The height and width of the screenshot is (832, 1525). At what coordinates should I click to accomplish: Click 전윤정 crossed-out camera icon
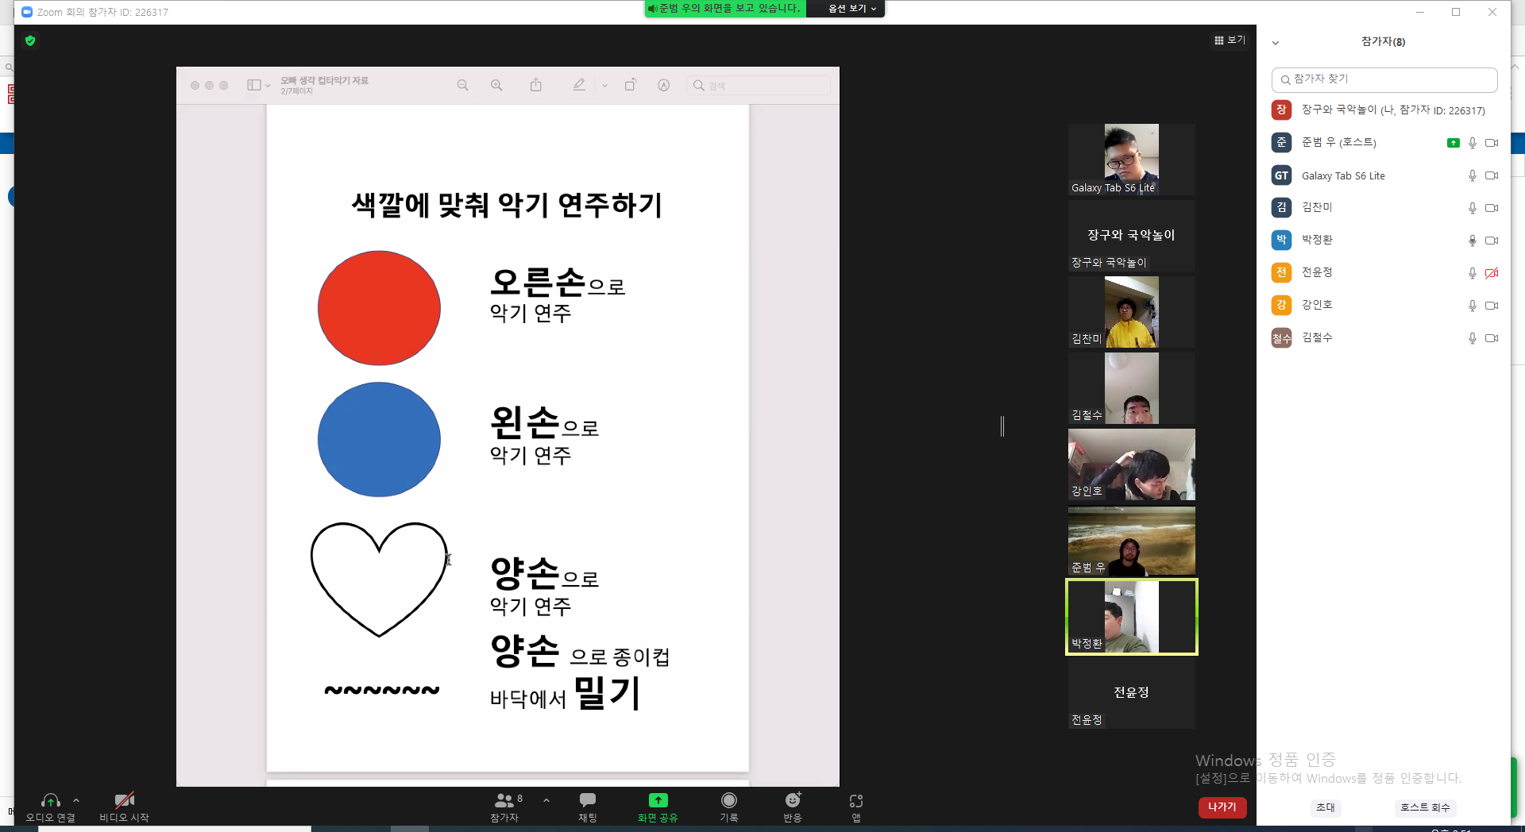(x=1492, y=273)
